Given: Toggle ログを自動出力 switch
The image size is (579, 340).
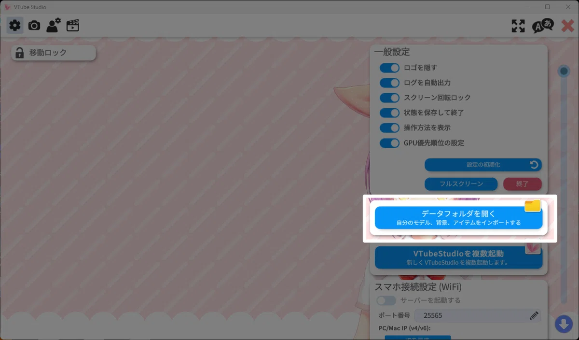Looking at the screenshot, I should coord(389,83).
